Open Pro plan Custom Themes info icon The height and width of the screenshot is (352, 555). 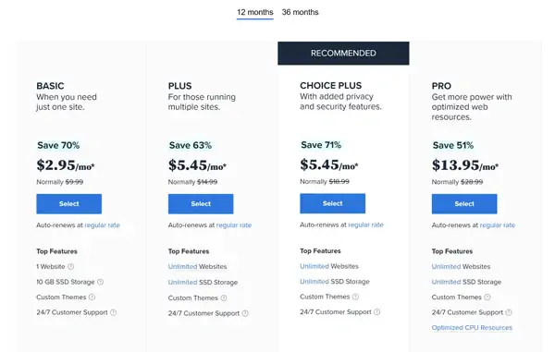pyautogui.click(x=487, y=297)
